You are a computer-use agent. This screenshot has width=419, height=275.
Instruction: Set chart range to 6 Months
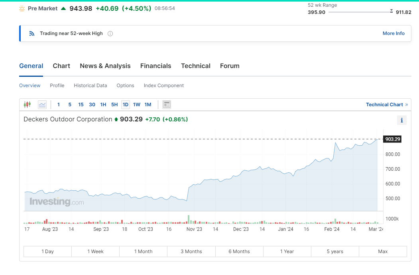tap(239, 252)
